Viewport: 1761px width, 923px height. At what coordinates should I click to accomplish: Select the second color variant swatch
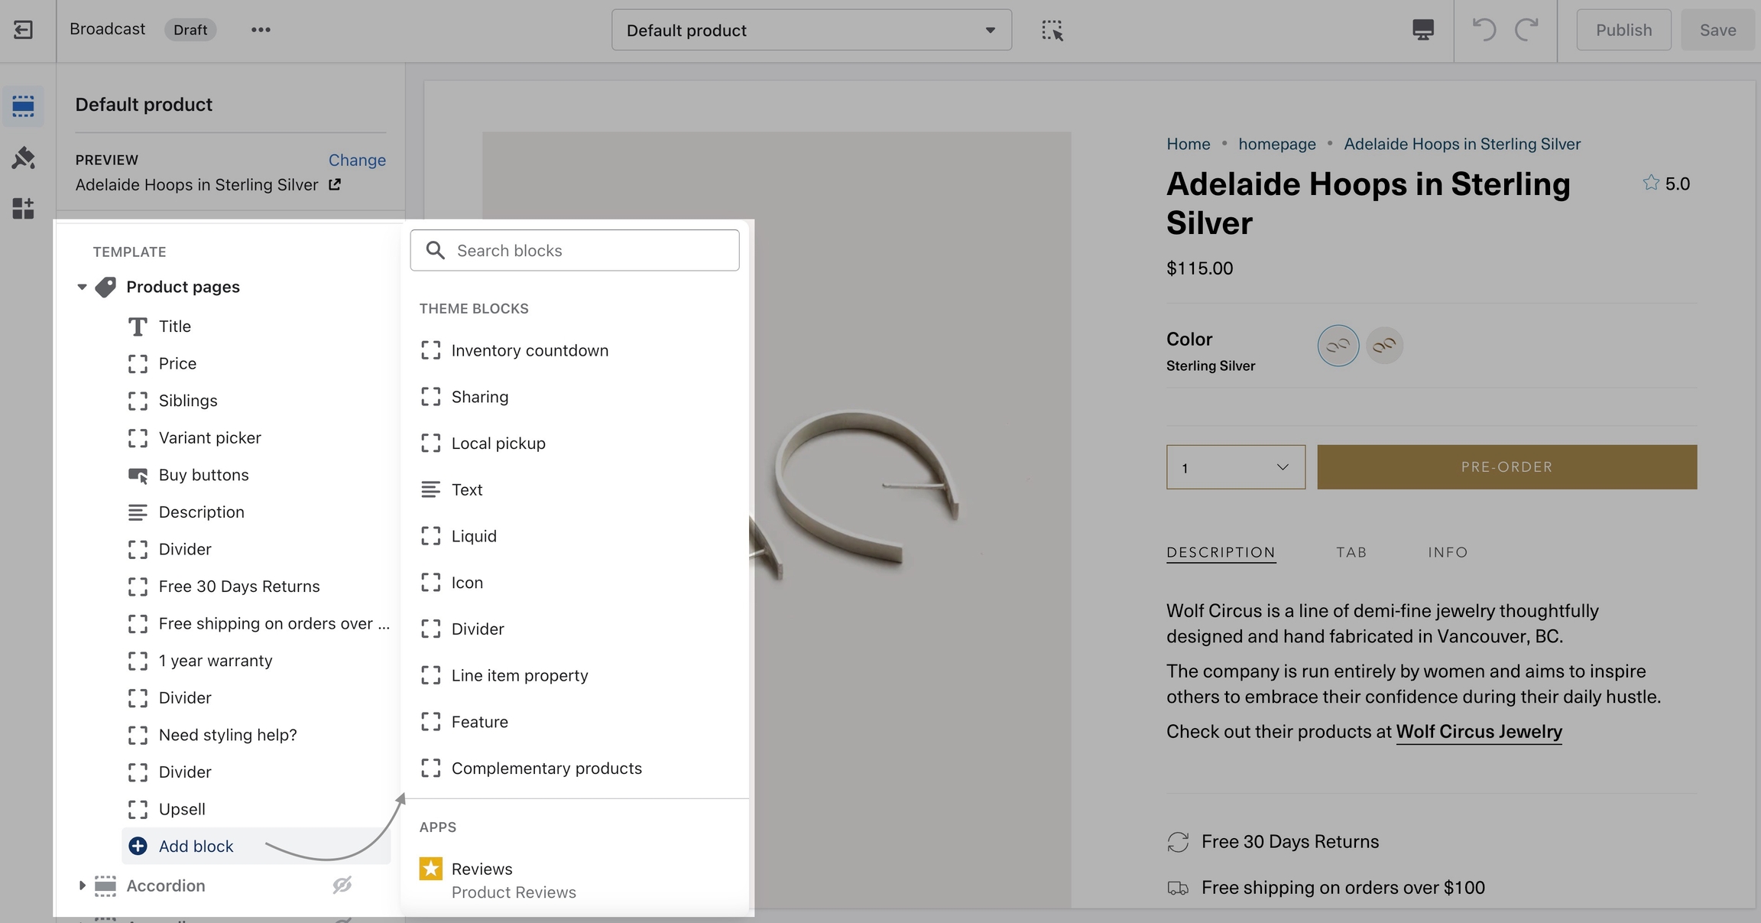(x=1383, y=346)
